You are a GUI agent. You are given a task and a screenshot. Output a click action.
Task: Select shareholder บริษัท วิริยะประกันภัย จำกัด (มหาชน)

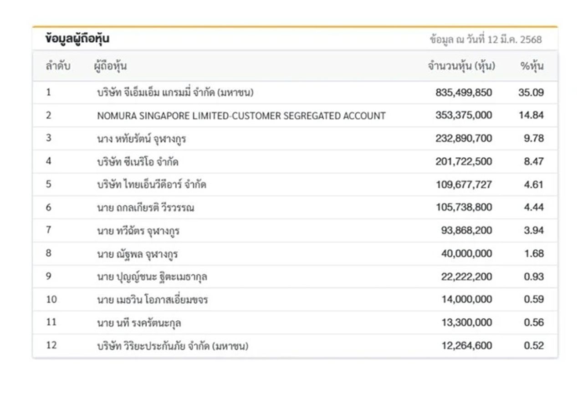coord(172,346)
